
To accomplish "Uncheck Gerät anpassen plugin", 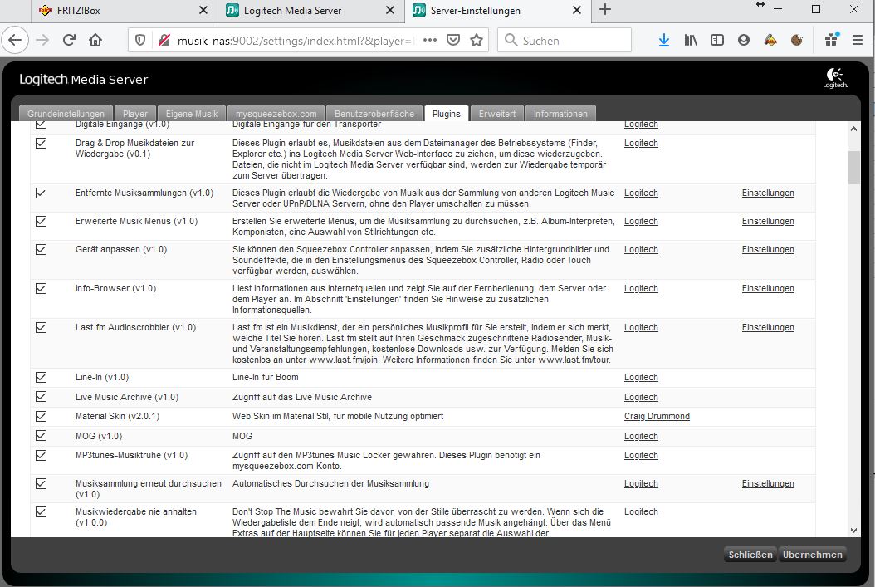I will (42, 249).
